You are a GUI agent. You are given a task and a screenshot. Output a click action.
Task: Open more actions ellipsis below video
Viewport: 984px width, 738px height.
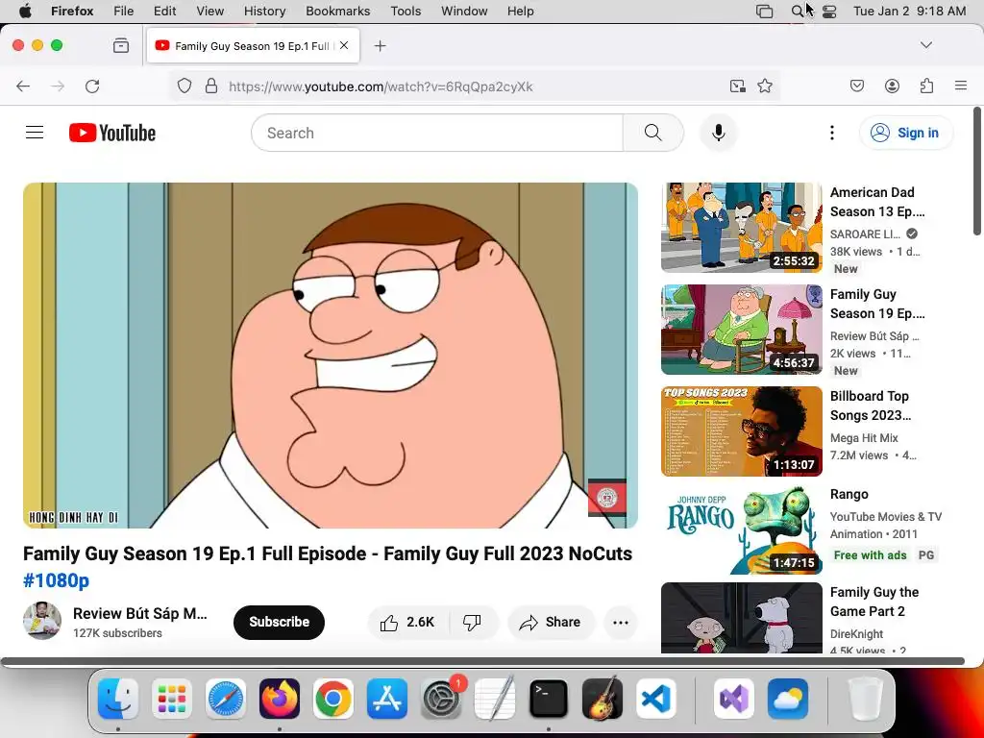[x=620, y=622]
